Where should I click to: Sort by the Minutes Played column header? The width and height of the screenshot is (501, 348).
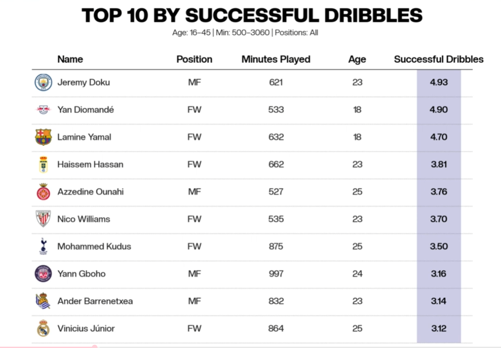click(x=276, y=59)
